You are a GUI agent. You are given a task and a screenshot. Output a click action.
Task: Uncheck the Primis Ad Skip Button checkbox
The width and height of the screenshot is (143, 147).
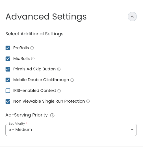click(x=8, y=69)
